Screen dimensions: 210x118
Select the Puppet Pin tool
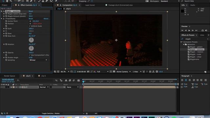(x=56, y=1)
